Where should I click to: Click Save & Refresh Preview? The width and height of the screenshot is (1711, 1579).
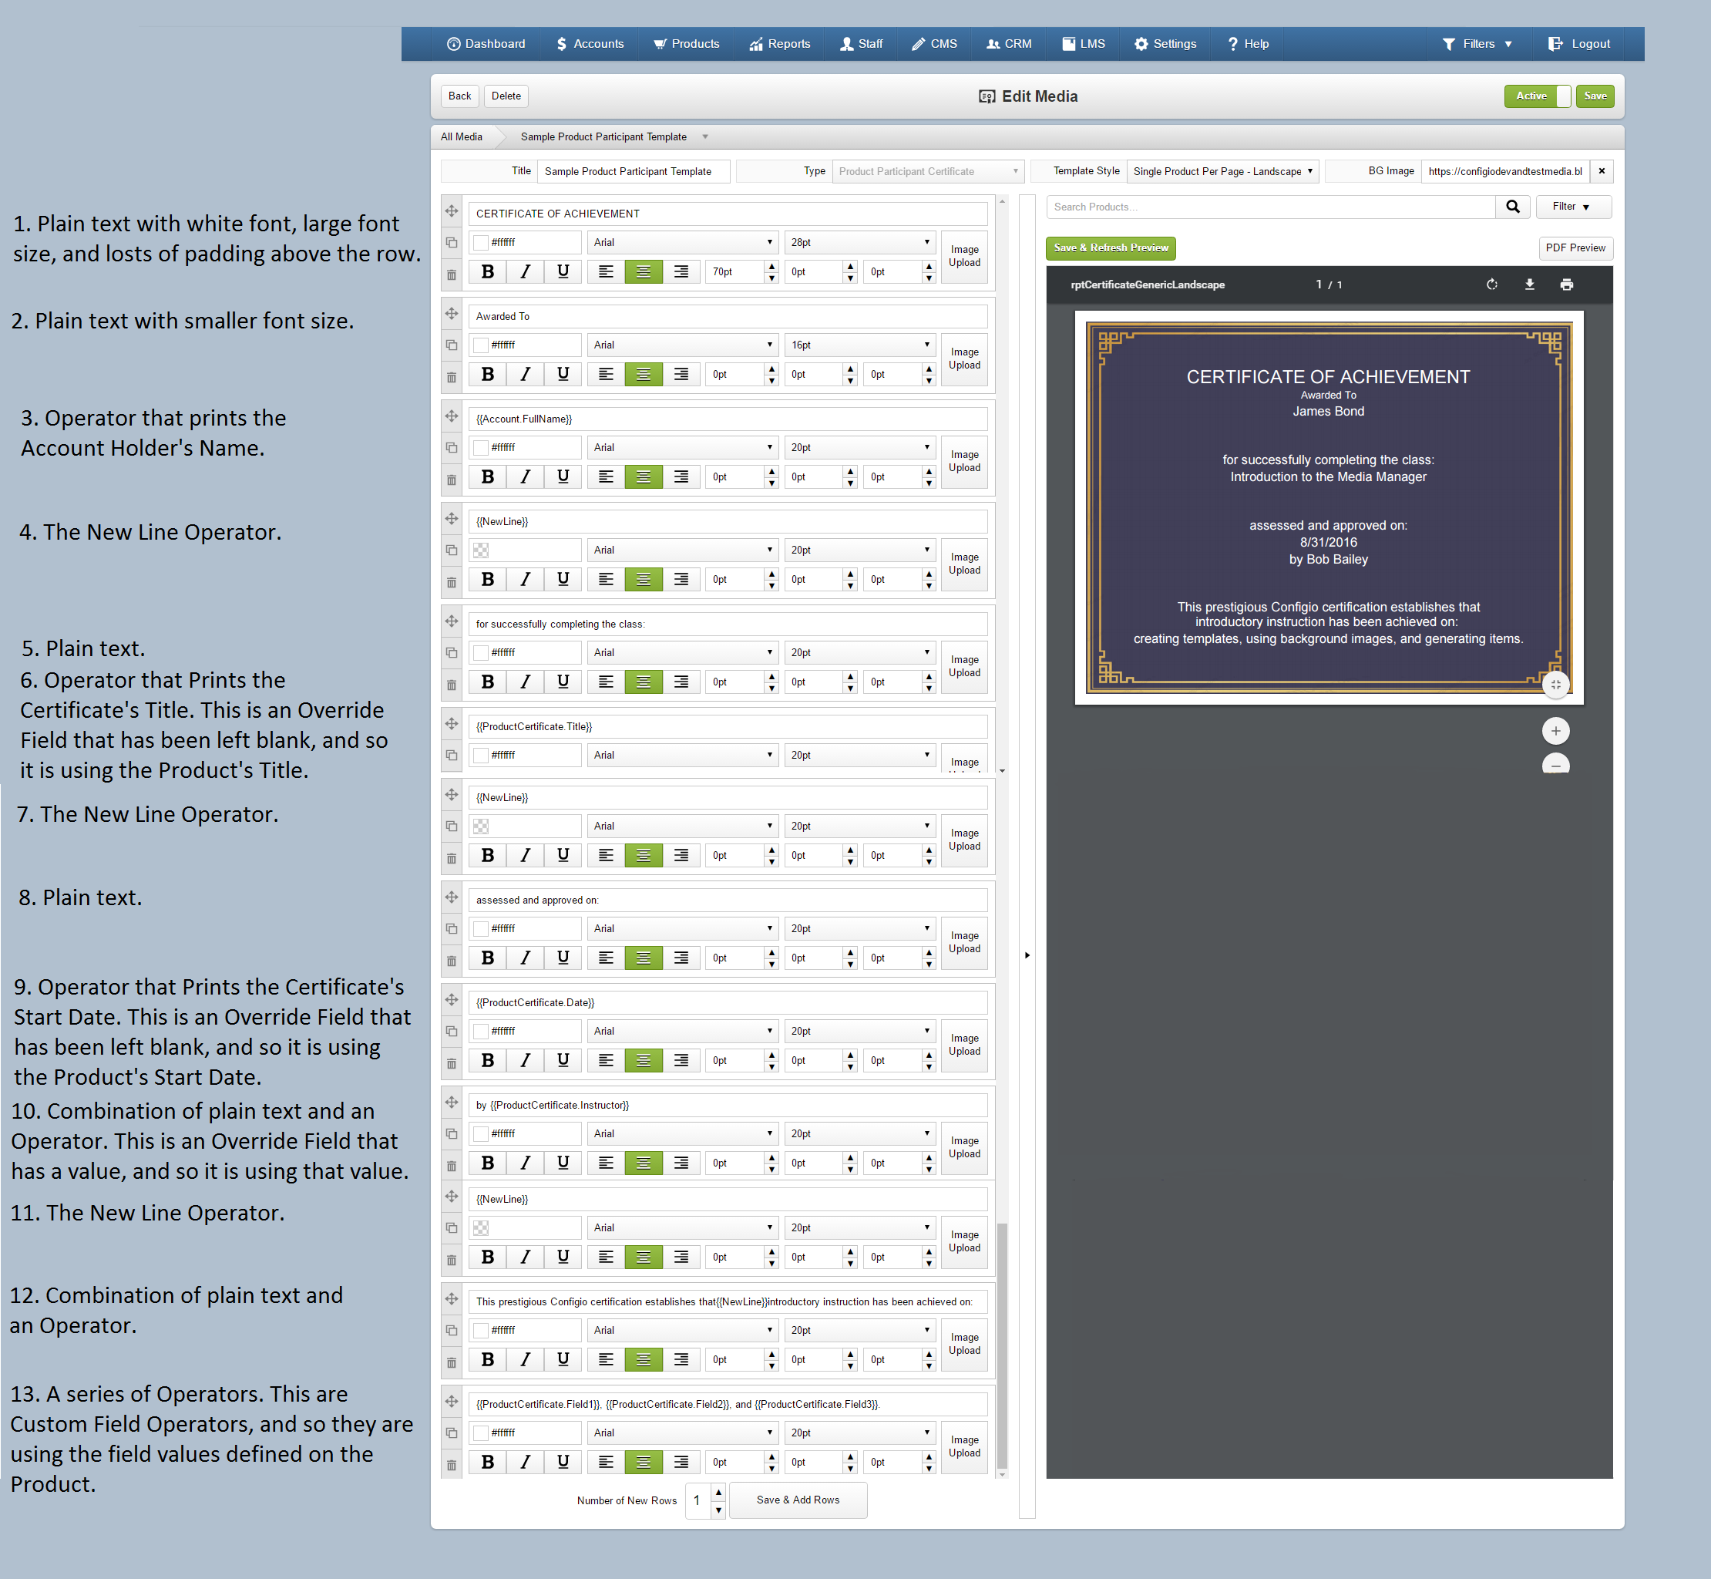pyautogui.click(x=1111, y=247)
